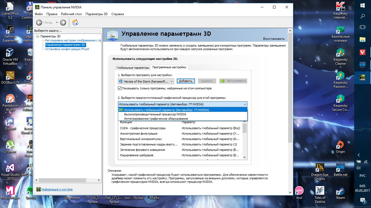
Task: Open Battle.net desktop icon
Action: (x=341, y=170)
